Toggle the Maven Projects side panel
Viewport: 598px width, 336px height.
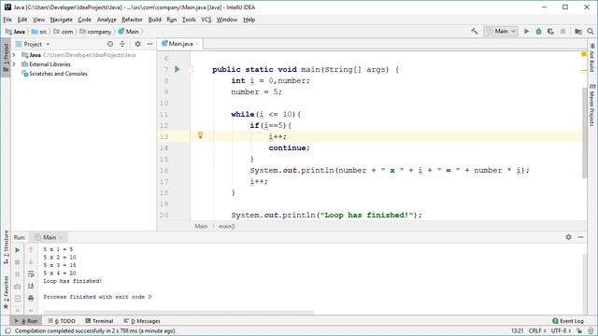pos(591,105)
